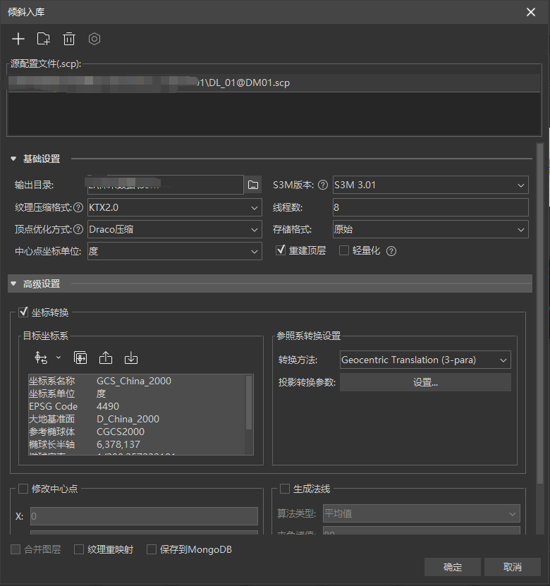Uncheck the 重建顶层 checkbox
The height and width of the screenshot is (586, 550).
pos(281,251)
